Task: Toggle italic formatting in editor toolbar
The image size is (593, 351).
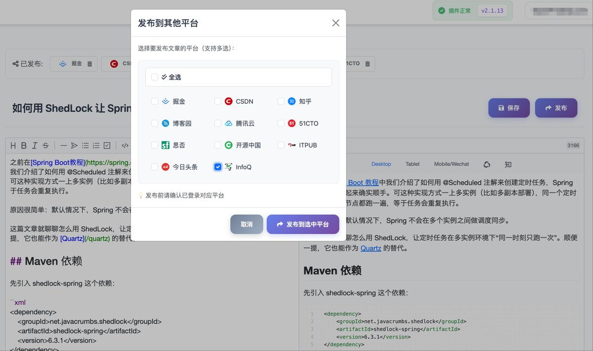Action: [35, 145]
